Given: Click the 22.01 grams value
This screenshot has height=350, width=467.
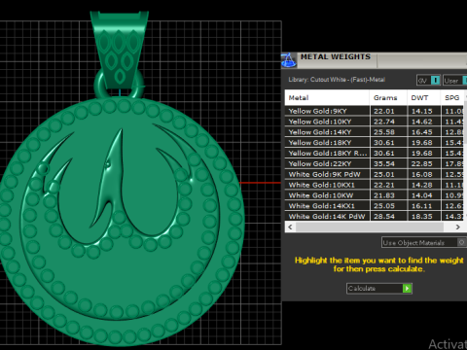Looking at the screenshot, I should coord(384,111).
